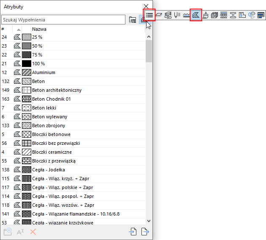Select Cegła - Wiąz. wozów. + Zapr
This screenshot has height=240, width=266.
click(x=73, y=205)
